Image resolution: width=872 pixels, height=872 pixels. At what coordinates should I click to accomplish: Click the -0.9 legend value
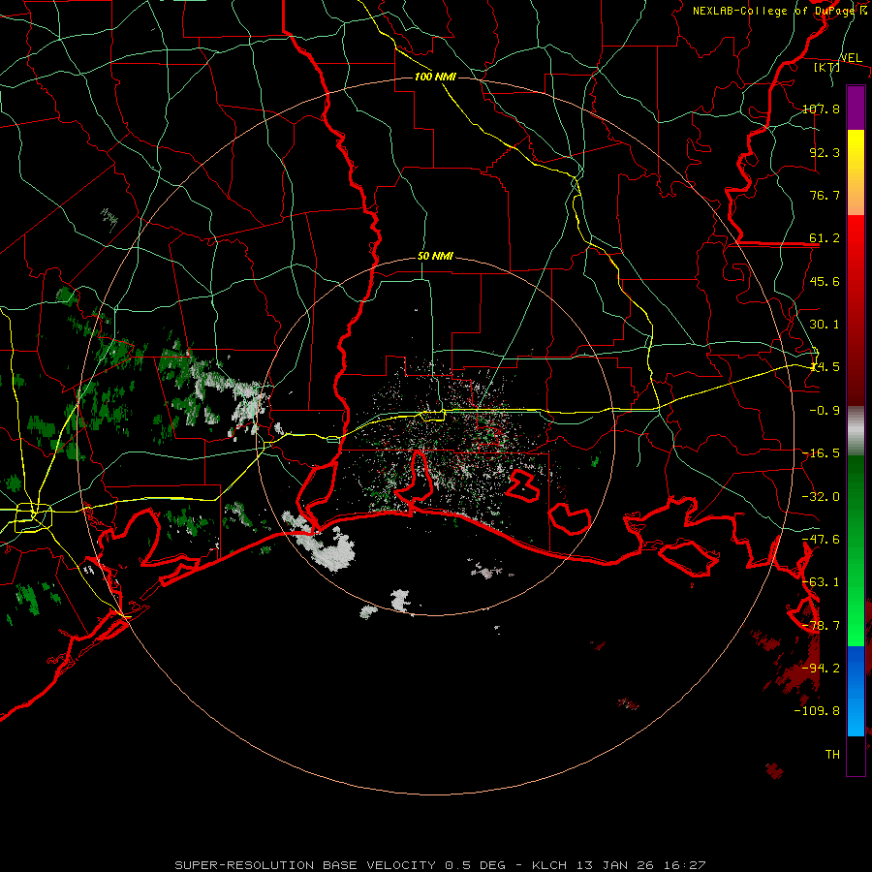pos(825,411)
